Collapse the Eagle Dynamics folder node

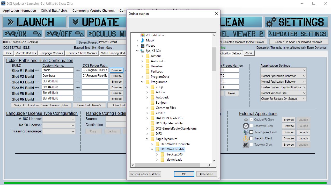tap(147, 139)
